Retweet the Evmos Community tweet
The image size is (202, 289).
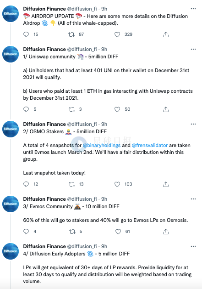(x=72, y=232)
